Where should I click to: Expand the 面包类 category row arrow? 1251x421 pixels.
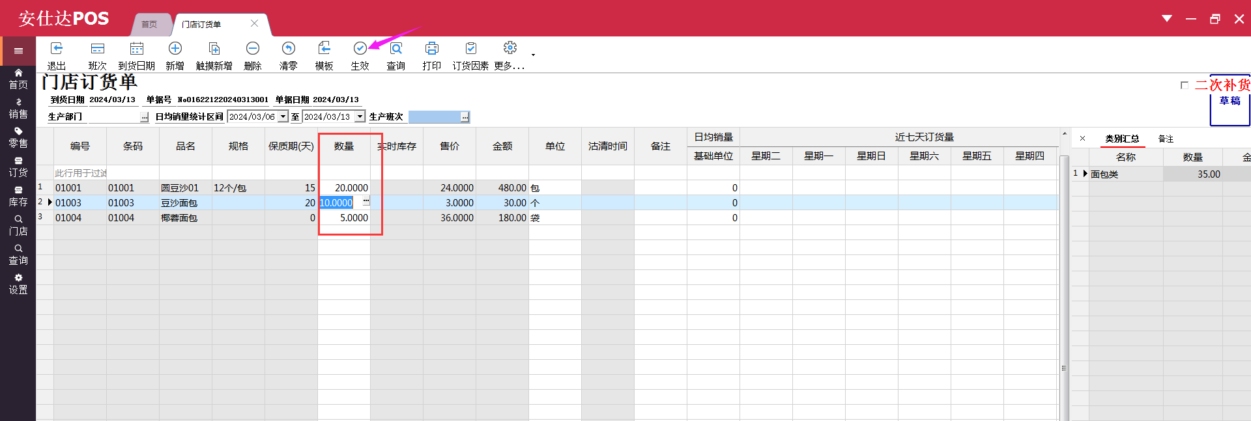(1085, 174)
